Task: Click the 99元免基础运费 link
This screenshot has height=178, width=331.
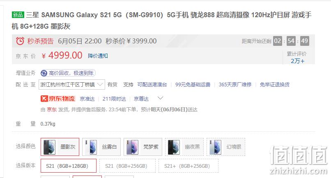Action: coord(193,85)
